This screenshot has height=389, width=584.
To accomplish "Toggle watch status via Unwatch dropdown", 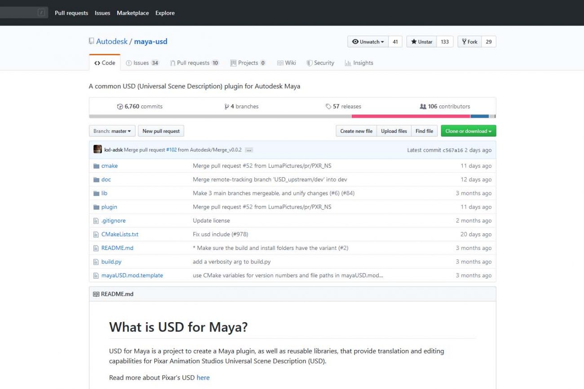I will [x=368, y=41].
